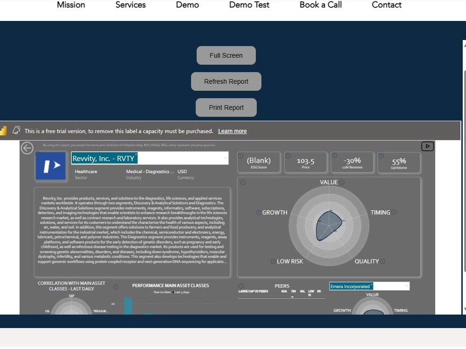The width and height of the screenshot is (466, 349).
Task: Click the Medical - Diagnostics industry label
Action: pos(150,172)
